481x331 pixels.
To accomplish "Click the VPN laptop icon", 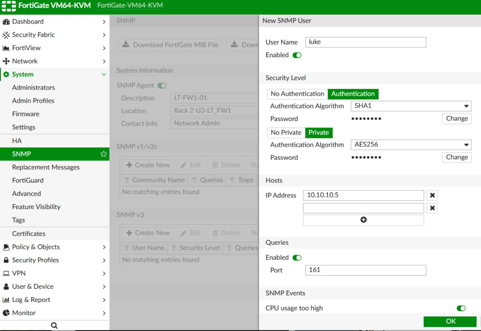I will click(x=6, y=273).
